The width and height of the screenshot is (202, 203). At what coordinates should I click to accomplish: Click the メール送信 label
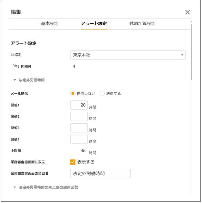click(19, 94)
